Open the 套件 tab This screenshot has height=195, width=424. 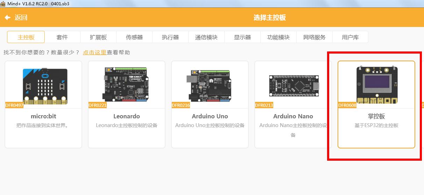tap(62, 37)
